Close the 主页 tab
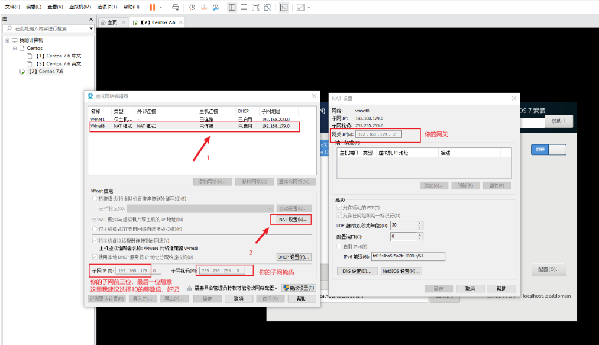599x345 pixels. click(124, 22)
